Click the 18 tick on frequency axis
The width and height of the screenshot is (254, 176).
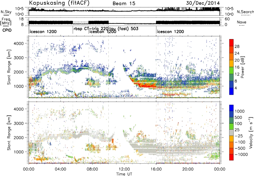coord(21,19)
